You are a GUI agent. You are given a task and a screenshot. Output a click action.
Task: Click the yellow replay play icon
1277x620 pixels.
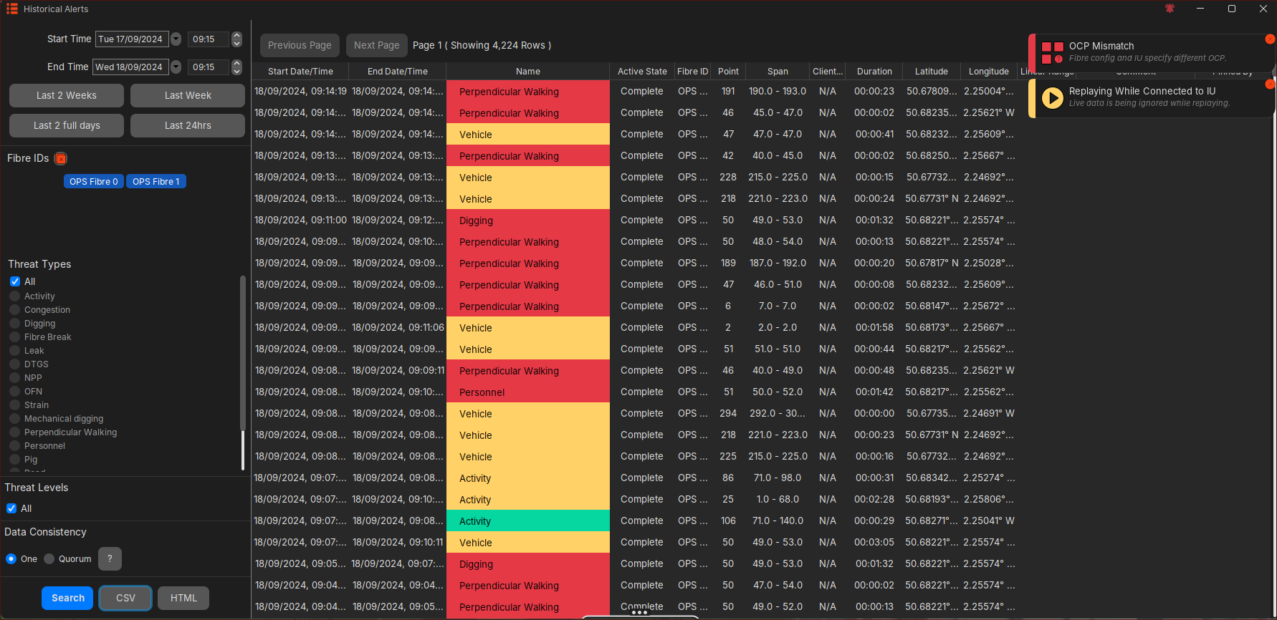pyautogui.click(x=1052, y=98)
